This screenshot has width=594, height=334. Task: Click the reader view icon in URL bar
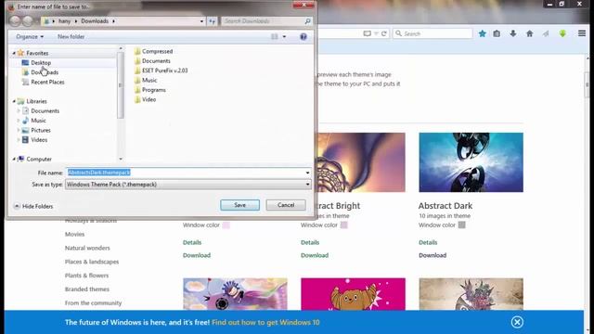[x=367, y=33]
